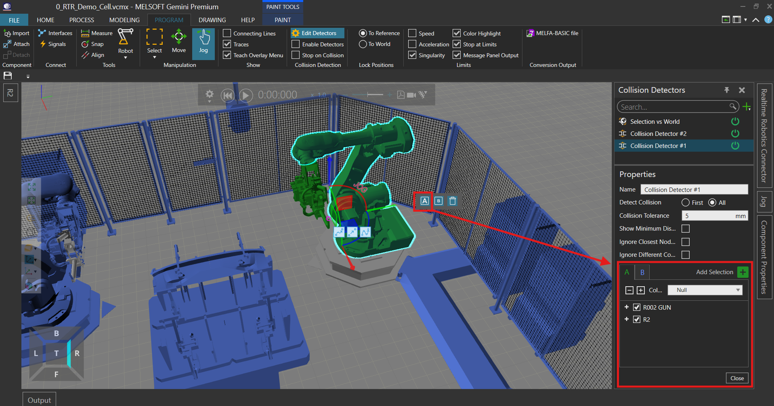
Task: Toggle power for Selection vs World detector
Action: pyautogui.click(x=735, y=121)
